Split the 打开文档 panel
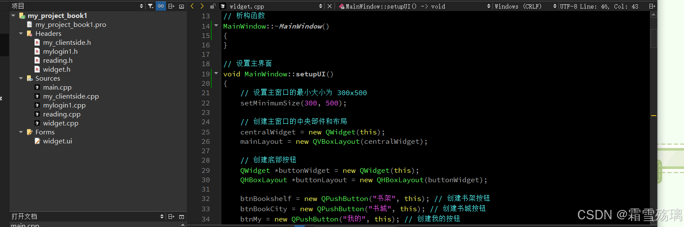This screenshot has height=227, width=684. click(171, 216)
